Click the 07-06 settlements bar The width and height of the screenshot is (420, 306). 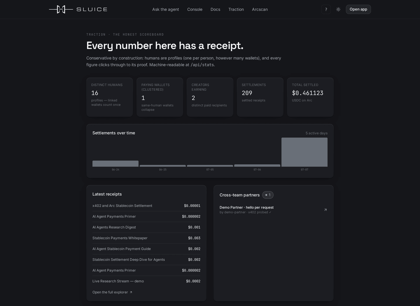point(257,165)
